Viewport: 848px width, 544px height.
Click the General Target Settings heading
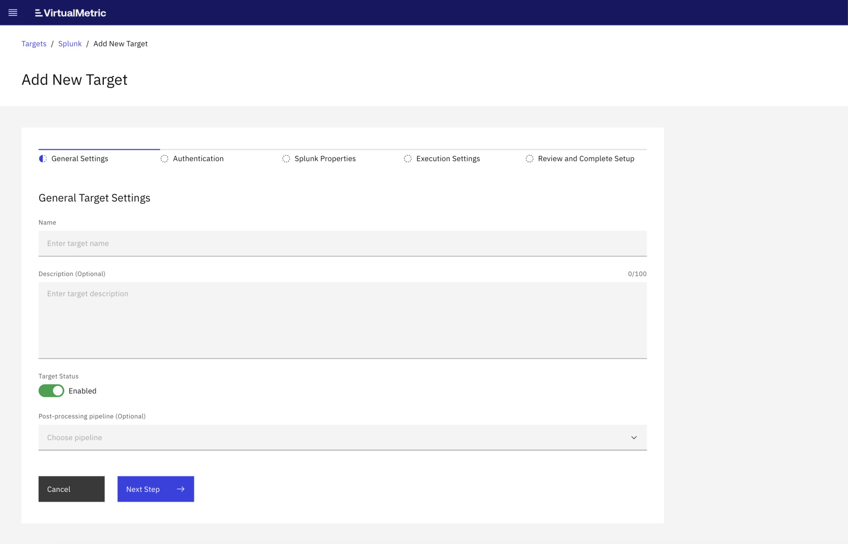pyautogui.click(x=95, y=198)
